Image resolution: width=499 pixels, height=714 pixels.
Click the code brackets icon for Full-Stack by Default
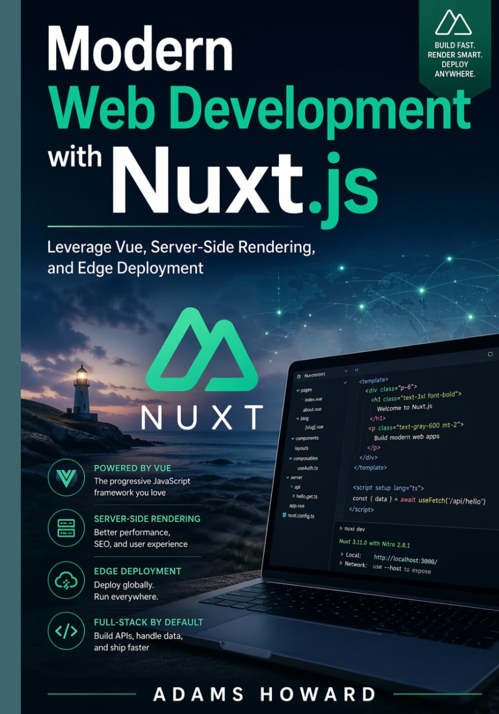pos(66,631)
